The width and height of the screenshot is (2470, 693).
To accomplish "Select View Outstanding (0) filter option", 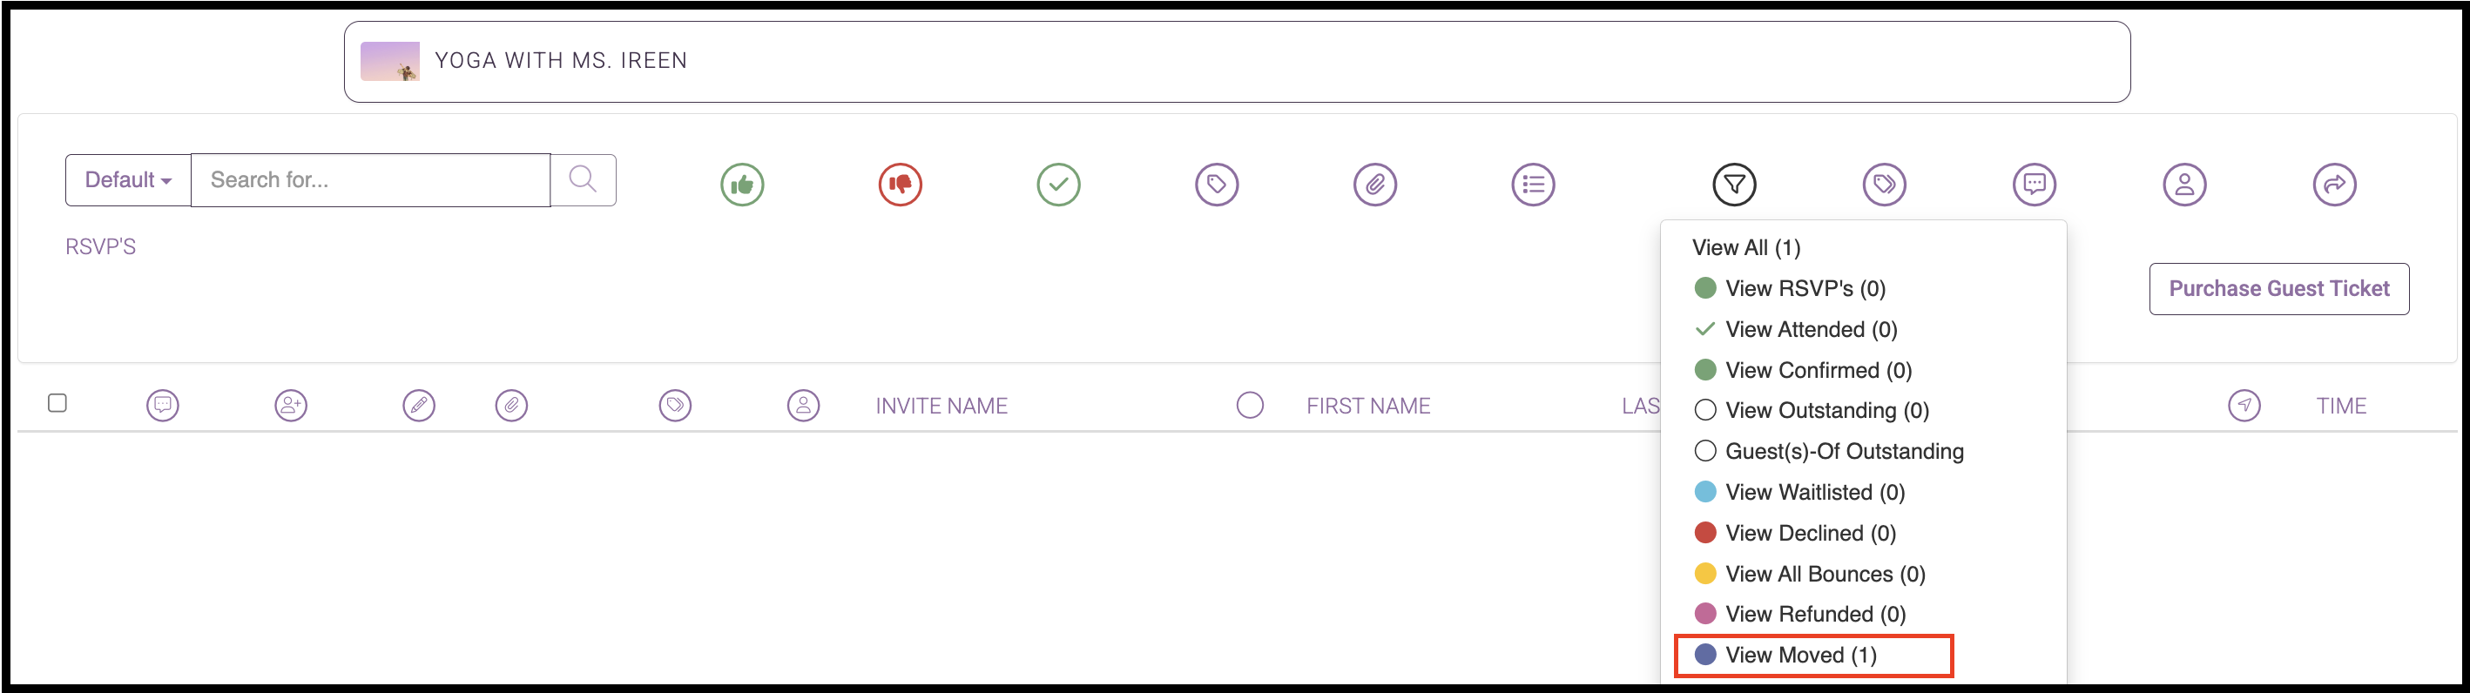I will [1812, 410].
